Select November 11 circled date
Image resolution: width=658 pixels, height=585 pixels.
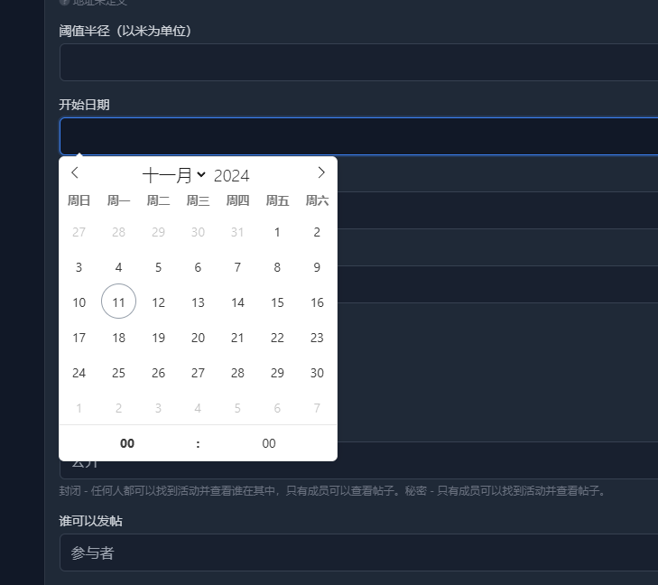118,302
